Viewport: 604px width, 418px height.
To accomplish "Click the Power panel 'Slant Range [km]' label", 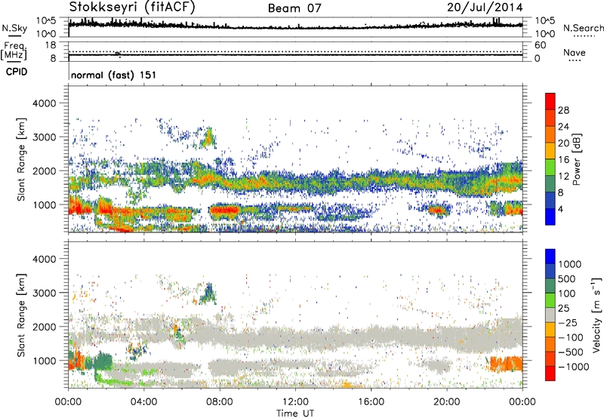I will pyautogui.click(x=21, y=159).
